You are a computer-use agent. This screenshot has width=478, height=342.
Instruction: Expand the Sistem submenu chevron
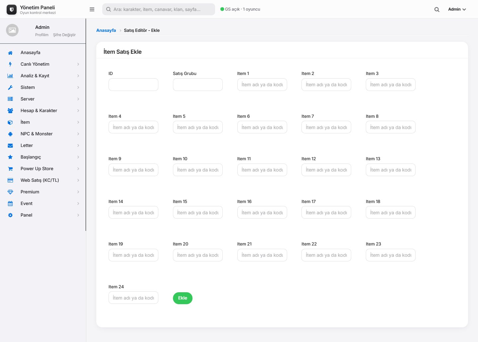coord(78,88)
